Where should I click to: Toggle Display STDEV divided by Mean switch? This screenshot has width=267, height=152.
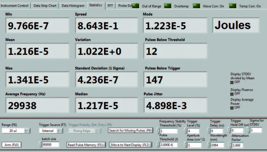232,82
